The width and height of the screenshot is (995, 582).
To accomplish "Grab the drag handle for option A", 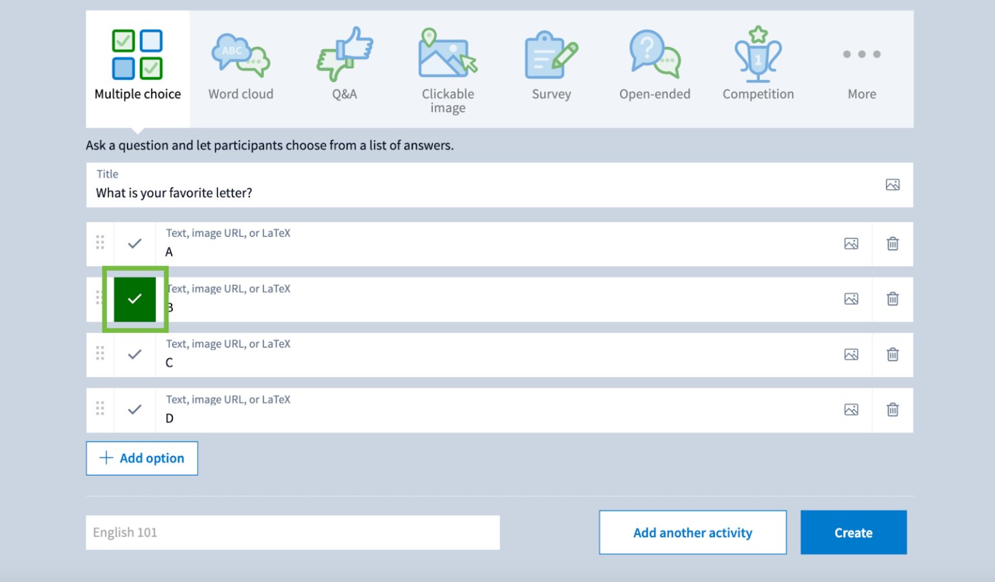I will (100, 244).
